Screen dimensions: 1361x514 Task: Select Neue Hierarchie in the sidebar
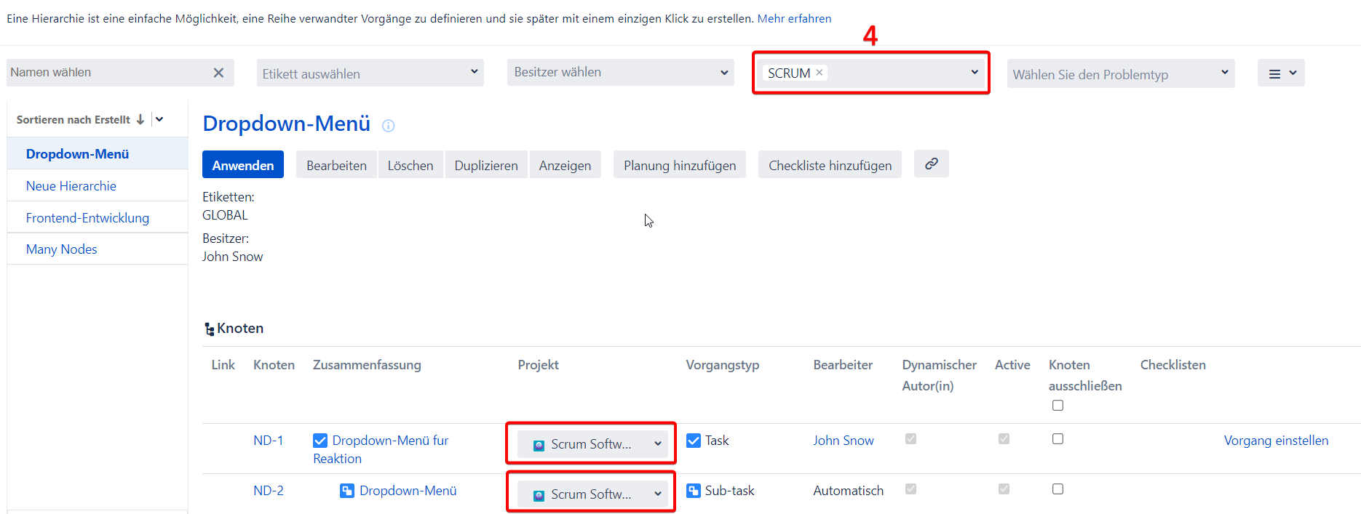[71, 186]
